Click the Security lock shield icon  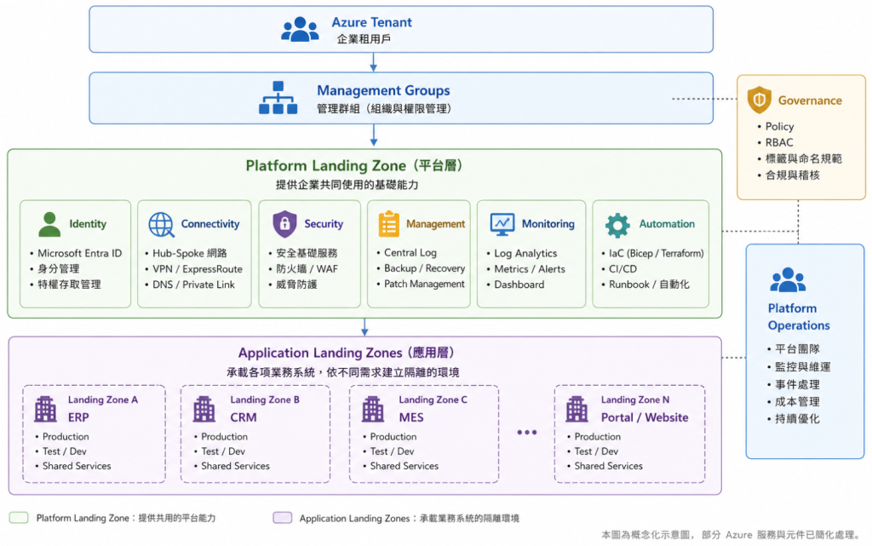284,224
